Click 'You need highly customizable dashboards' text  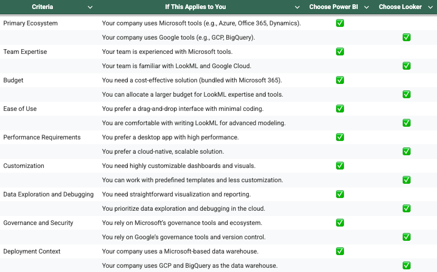(179, 166)
